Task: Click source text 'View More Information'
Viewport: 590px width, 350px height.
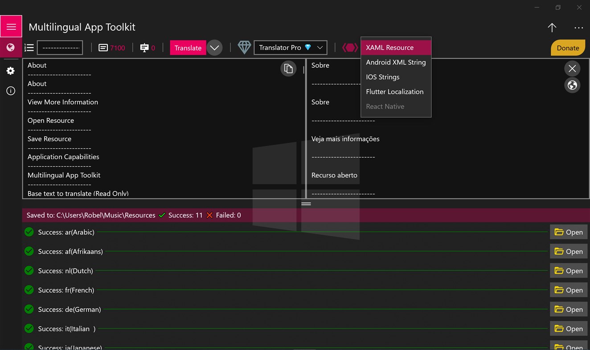Action: (x=63, y=102)
